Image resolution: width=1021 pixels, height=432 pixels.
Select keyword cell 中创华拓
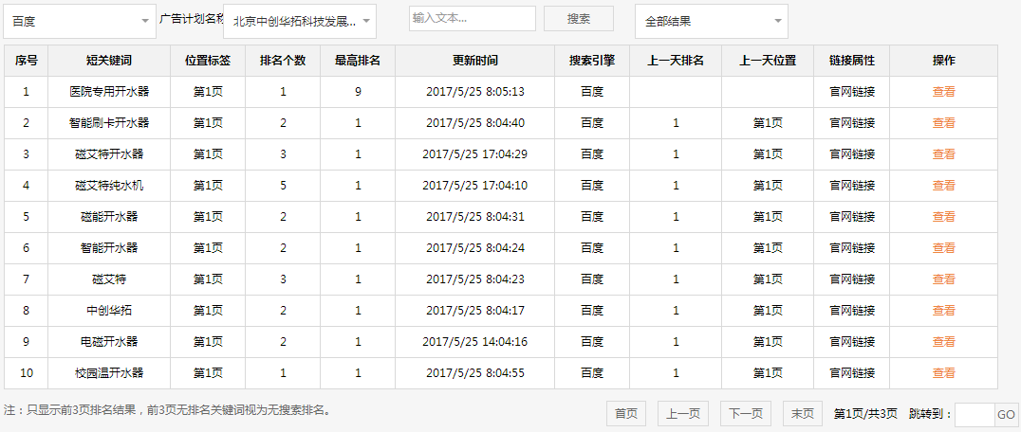pyautogui.click(x=109, y=310)
